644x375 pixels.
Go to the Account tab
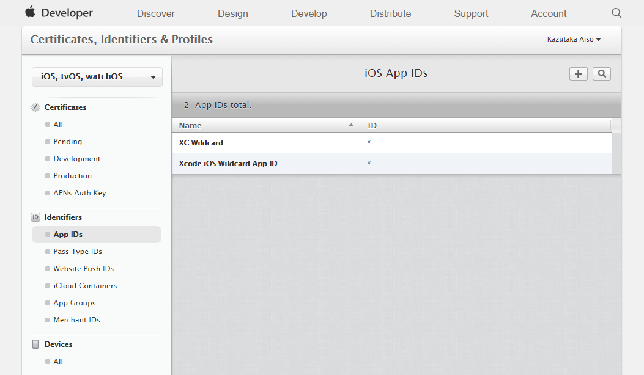549,13
